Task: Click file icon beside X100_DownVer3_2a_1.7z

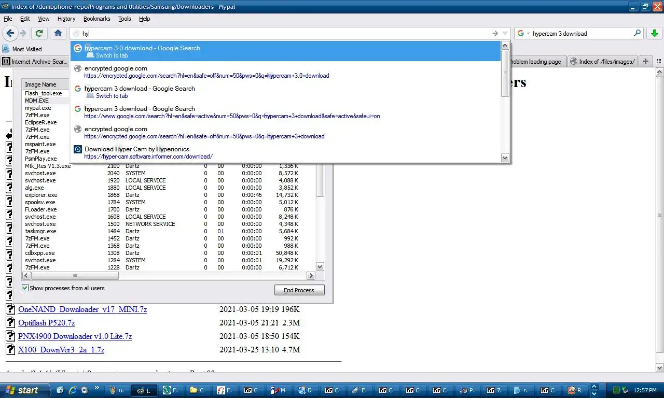Action: 10,349
